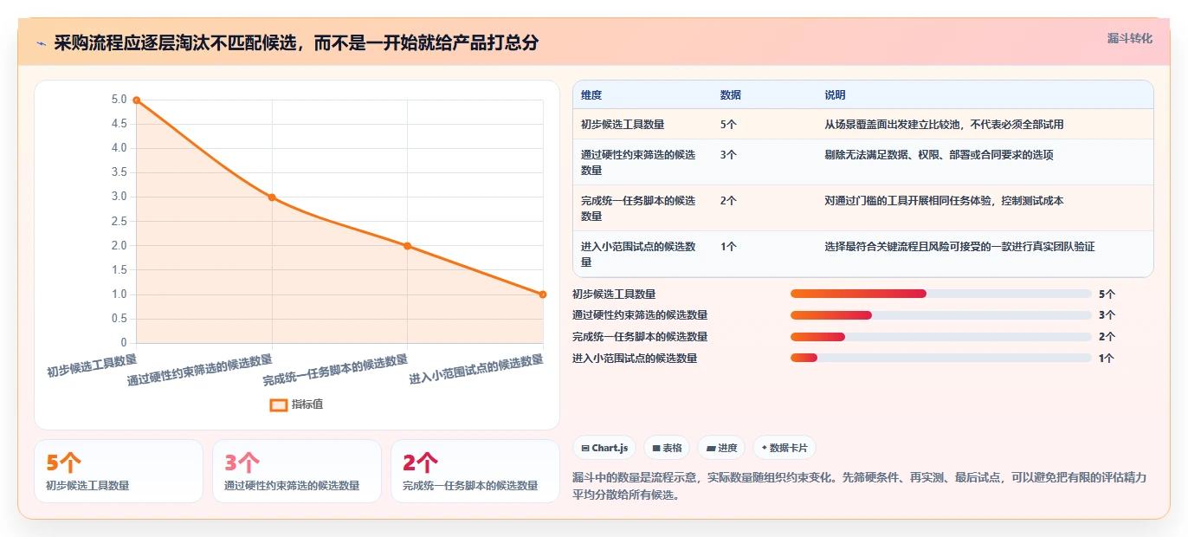Click the 说明 table column header
This screenshot has height=537, width=1188.
[x=835, y=95]
